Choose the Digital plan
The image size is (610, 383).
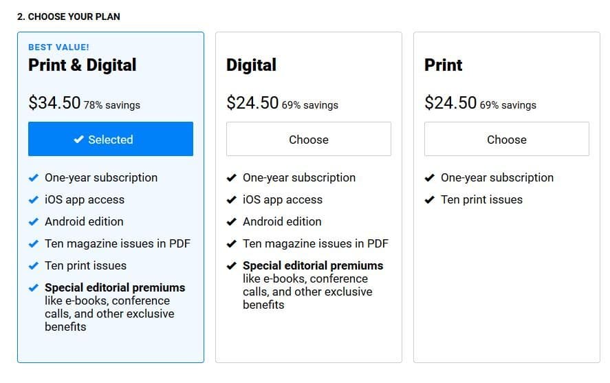(x=309, y=139)
